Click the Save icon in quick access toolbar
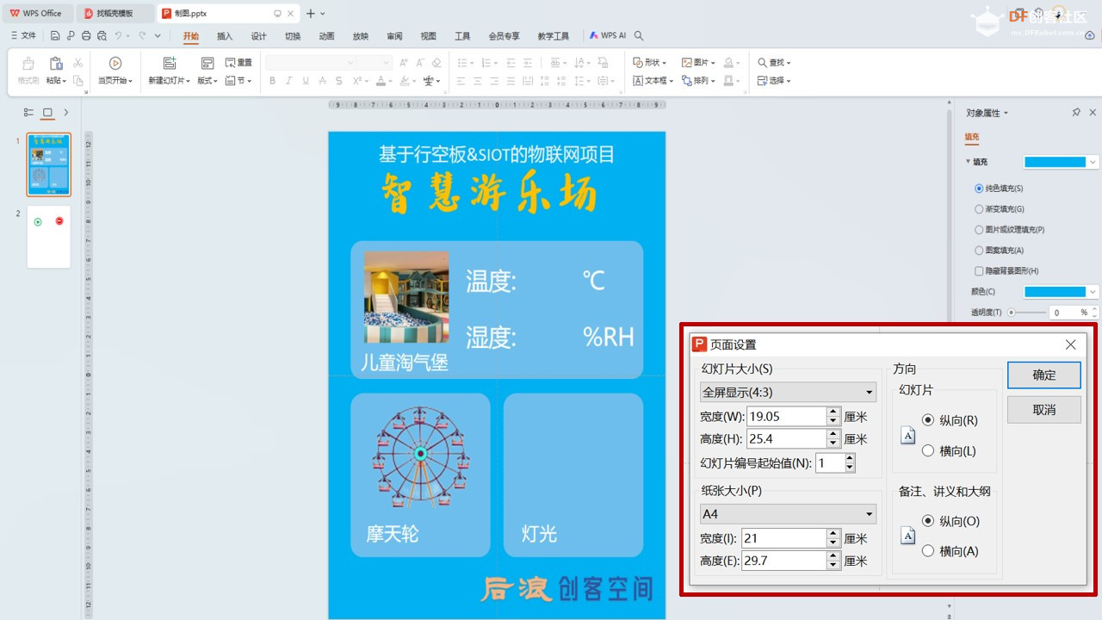 [x=55, y=36]
